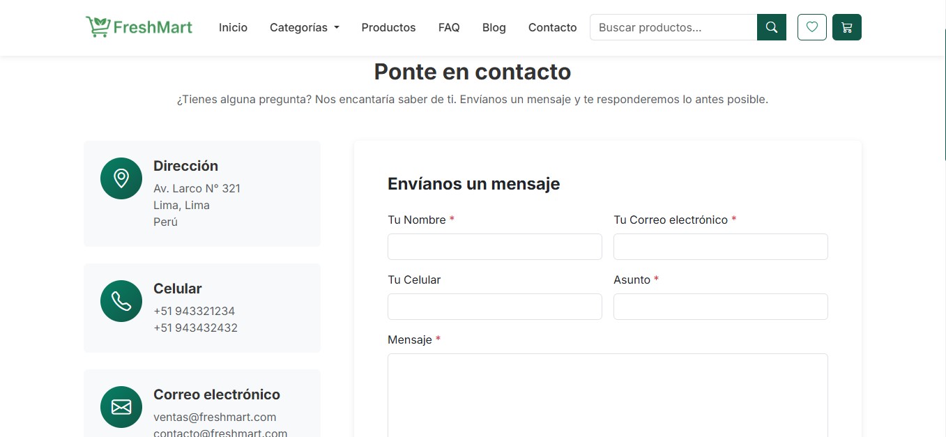Click inside the Mensaje text area
The height and width of the screenshot is (437, 946).
pyautogui.click(x=608, y=395)
